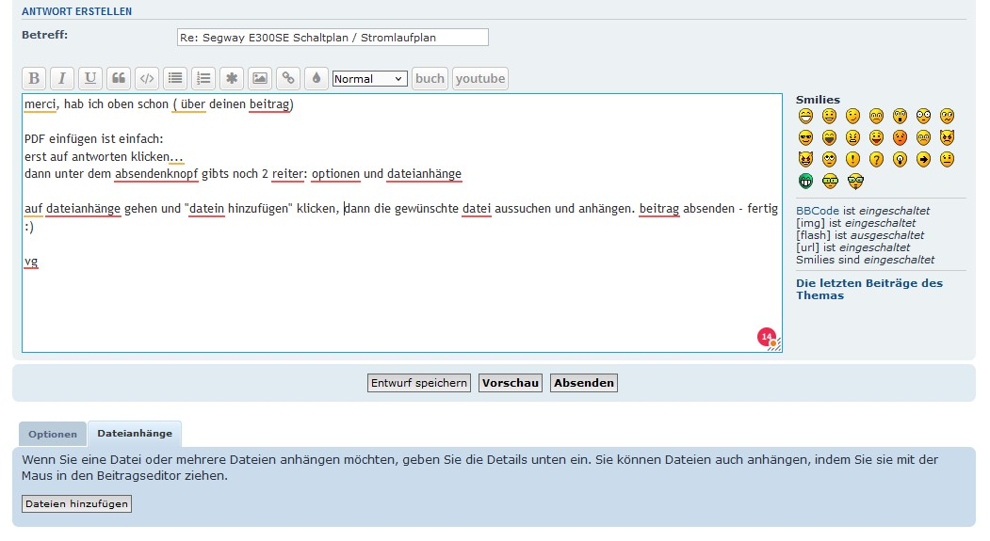990x541 pixels.
Task: Click the youtube BBCode button
Action: 480,78
